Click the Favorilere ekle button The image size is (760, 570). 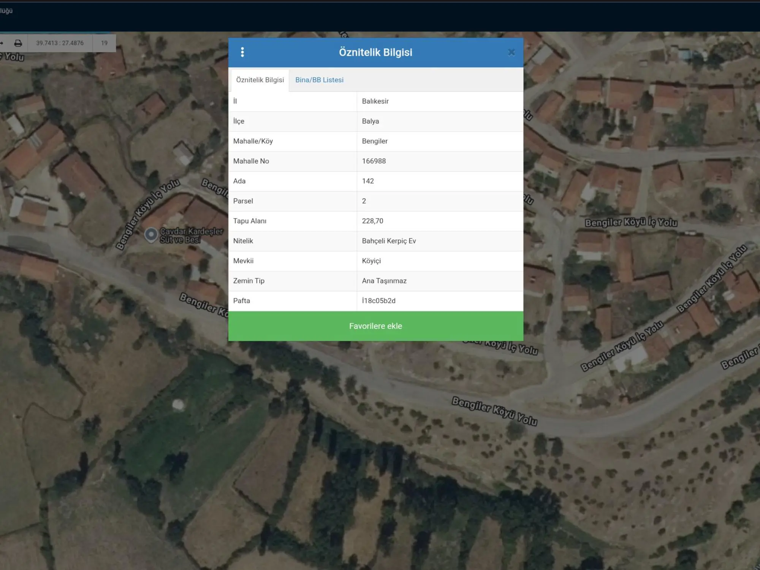375,326
